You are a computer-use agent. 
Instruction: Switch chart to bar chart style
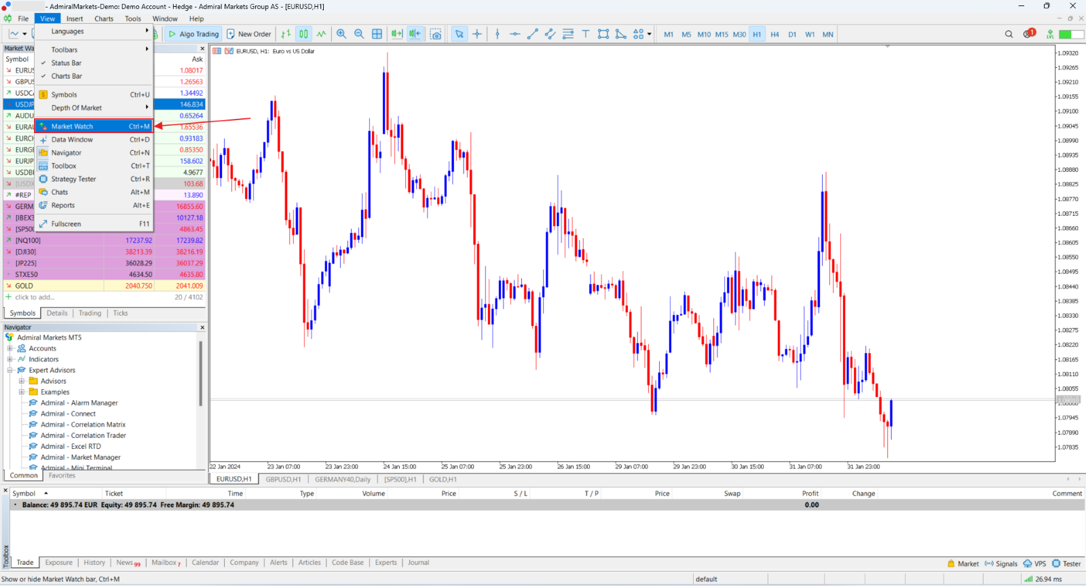286,34
